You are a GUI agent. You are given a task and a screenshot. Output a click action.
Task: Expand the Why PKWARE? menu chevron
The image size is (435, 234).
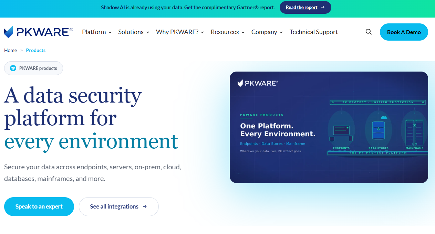[x=203, y=32]
